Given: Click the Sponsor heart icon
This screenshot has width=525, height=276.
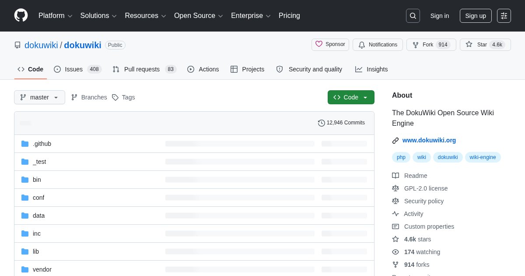Looking at the screenshot, I should click(x=319, y=44).
